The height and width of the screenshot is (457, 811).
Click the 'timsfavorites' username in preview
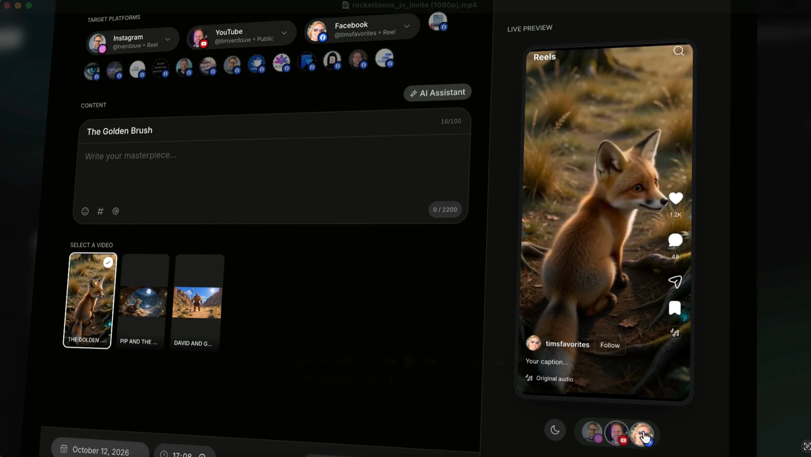coord(567,344)
